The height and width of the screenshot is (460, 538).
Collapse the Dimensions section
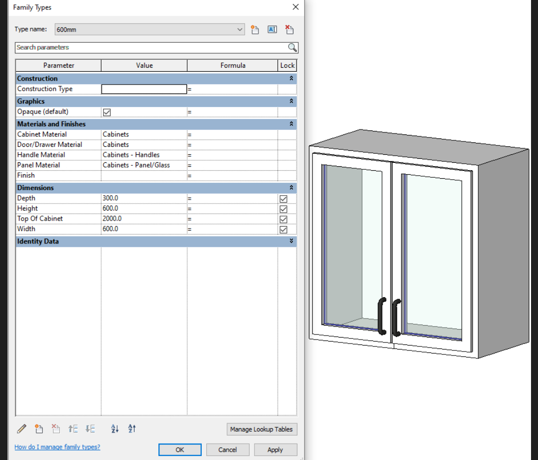point(291,188)
